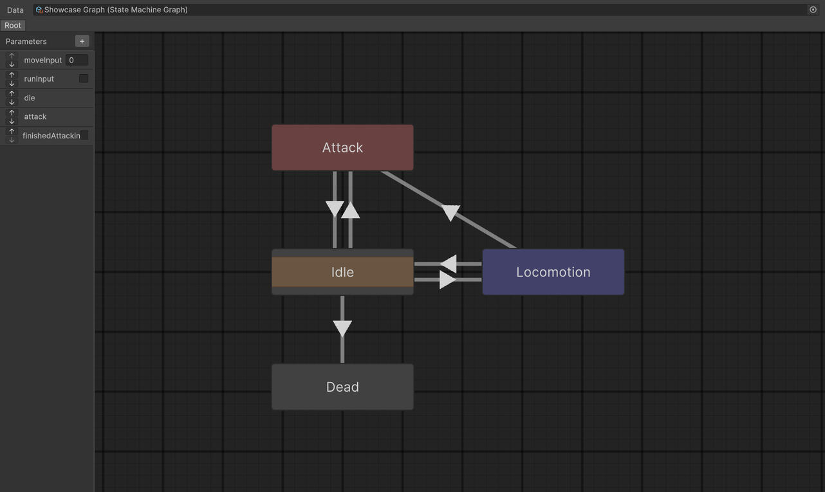
Task: Select the Attack state node
Action: pyautogui.click(x=342, y=148)
